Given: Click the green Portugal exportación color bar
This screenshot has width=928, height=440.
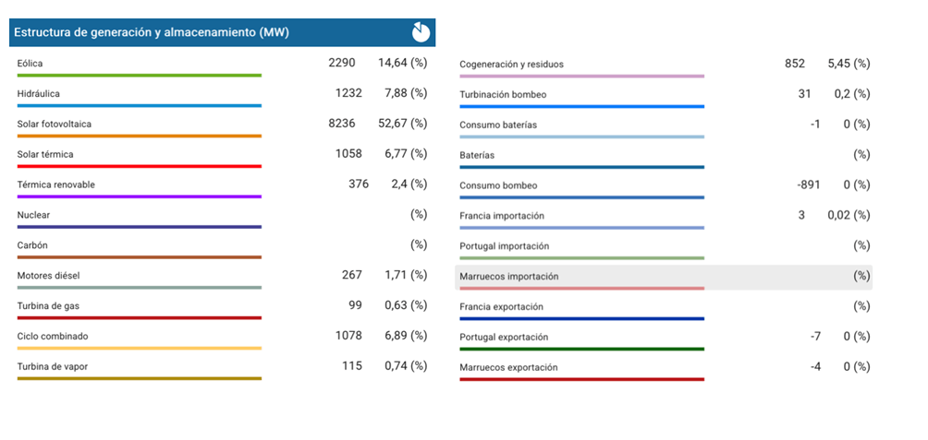Looking at the screenshot, I should tap(581, 349).
